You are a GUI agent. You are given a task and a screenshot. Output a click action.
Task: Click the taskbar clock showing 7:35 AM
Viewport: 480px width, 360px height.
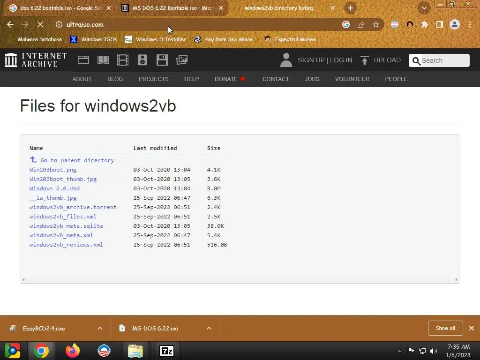(x=458, y=351)
